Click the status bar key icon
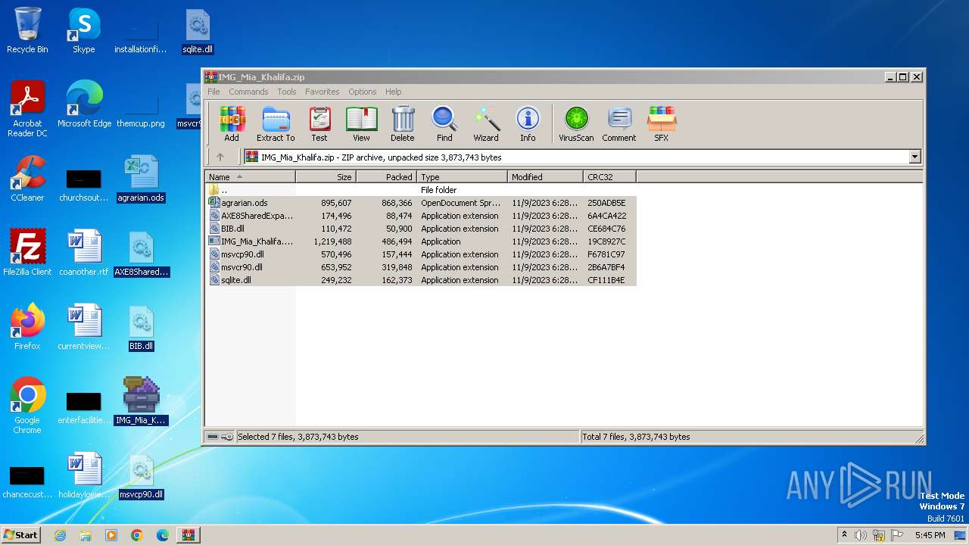This screenshot has width=969, height=545. 227,437
